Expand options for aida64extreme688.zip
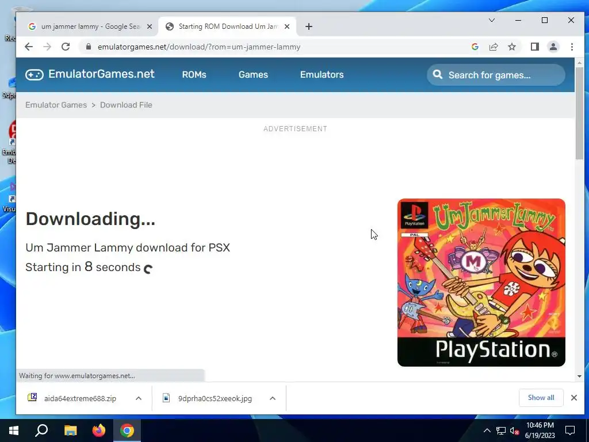This screenshot has height=442, width=589. [x=138, y=398]
